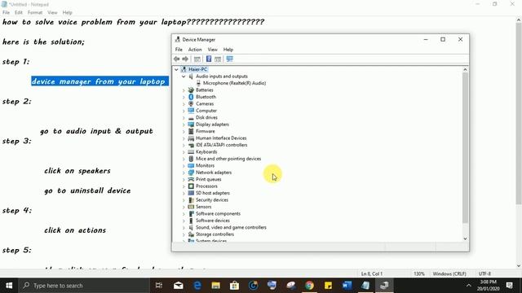This screenshot has width=522, height=293.
Task: Click the Audio inputs and outputs speaker icon
Action: pyautogui.click(x=191, y=76)
